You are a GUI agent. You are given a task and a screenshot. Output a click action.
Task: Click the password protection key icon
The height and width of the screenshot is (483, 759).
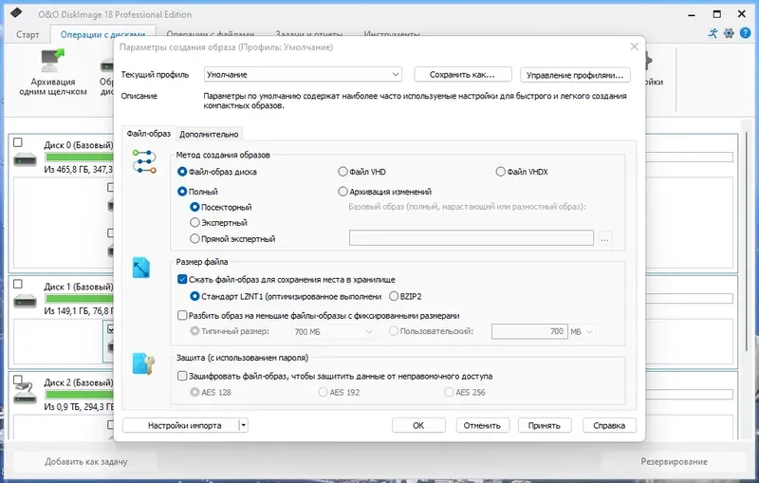[143, 363]
